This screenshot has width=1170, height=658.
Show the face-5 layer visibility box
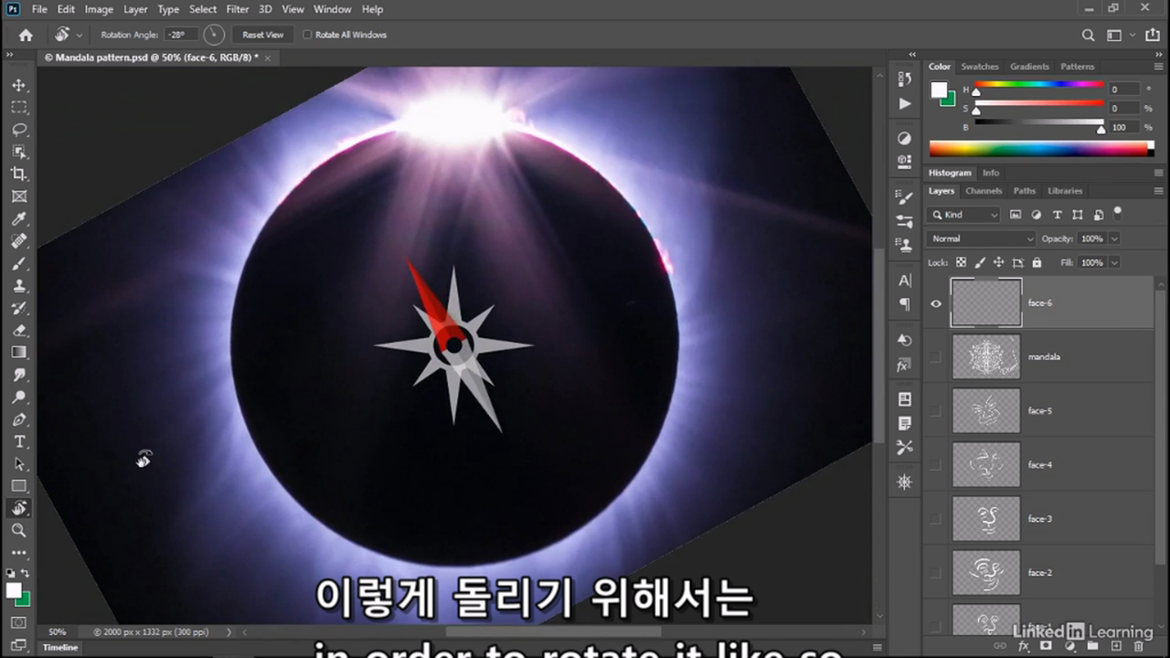(936, 411)
